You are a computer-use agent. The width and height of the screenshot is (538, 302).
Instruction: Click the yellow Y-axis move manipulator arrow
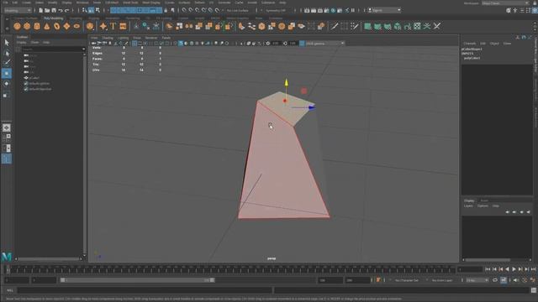point(286,83)
